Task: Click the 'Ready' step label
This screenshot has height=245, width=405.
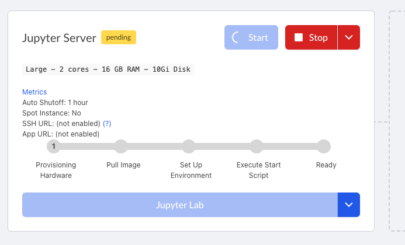Action: tap(326, 165)
